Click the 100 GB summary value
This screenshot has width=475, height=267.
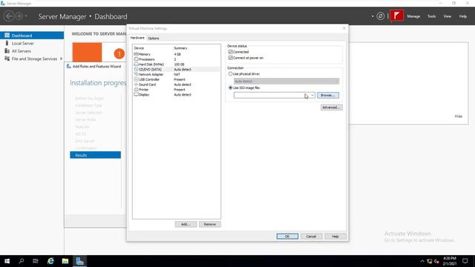pos(179,65)
